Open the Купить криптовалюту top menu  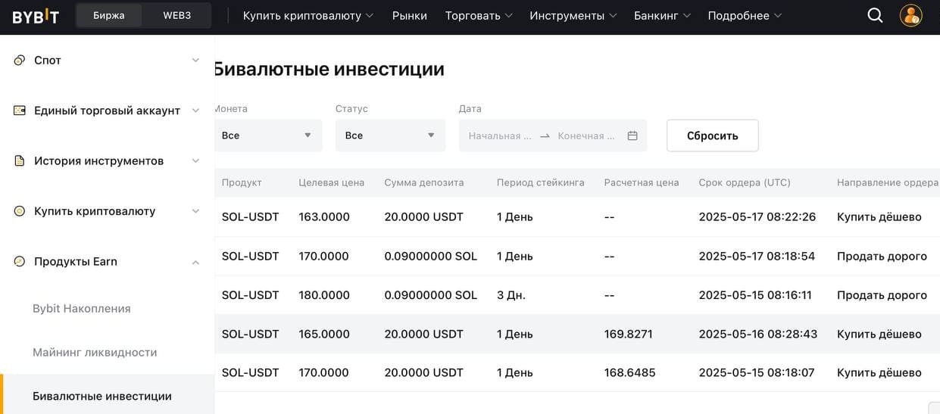(308, 15)
